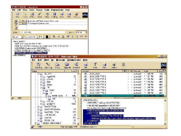Click the folder pane vertical scrollbar
Screen dimensions: 181x136
pos(78,98)
